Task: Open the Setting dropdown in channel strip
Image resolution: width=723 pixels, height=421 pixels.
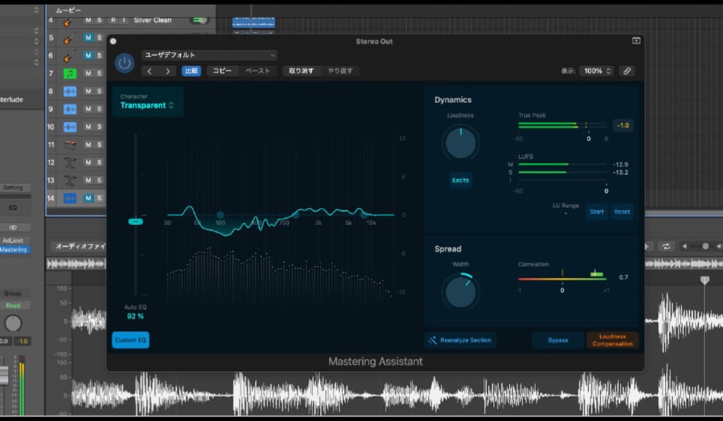Action: 13,188
